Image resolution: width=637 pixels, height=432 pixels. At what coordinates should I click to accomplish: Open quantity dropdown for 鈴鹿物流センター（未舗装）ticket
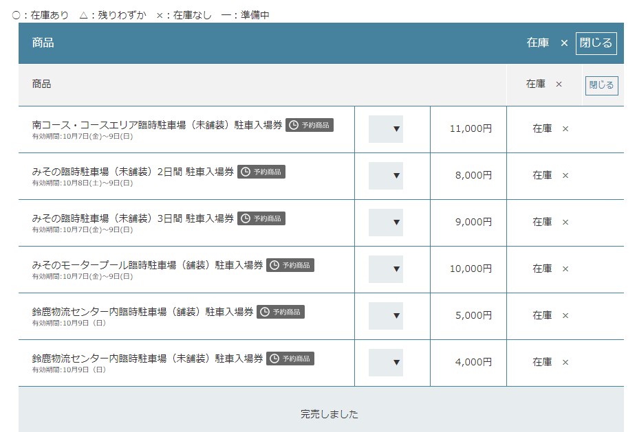pyautogui.click(x=386, y=362)
